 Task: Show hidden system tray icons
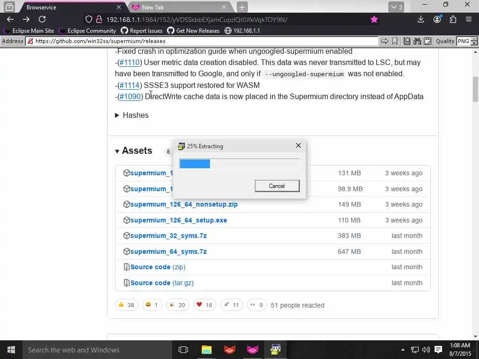pos(403,350)
